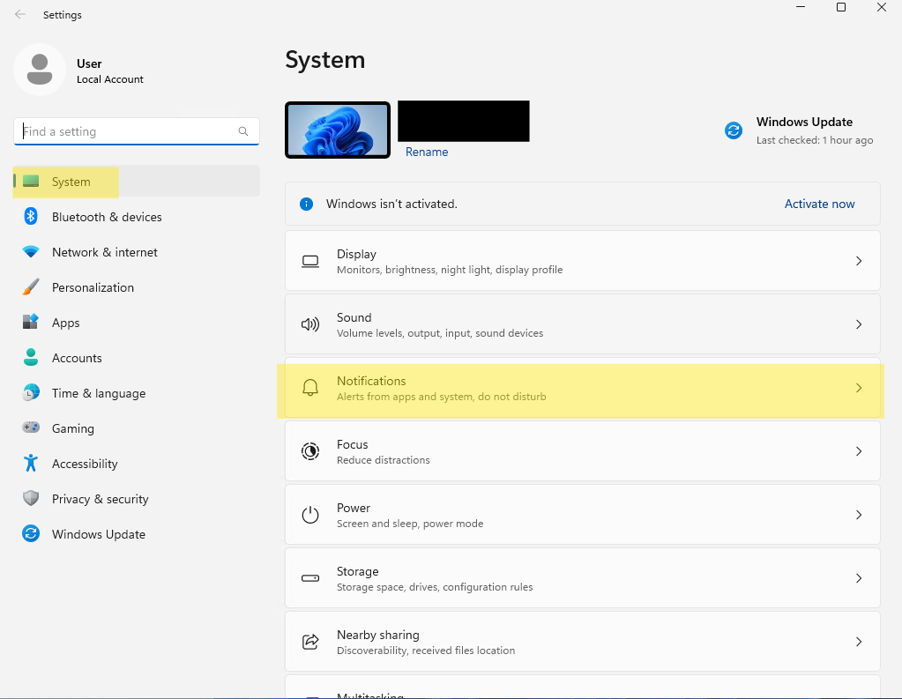This screenshot has width=902, height=699.
Task: Click the Windows Update icon at top right
Action: (734, 130)
